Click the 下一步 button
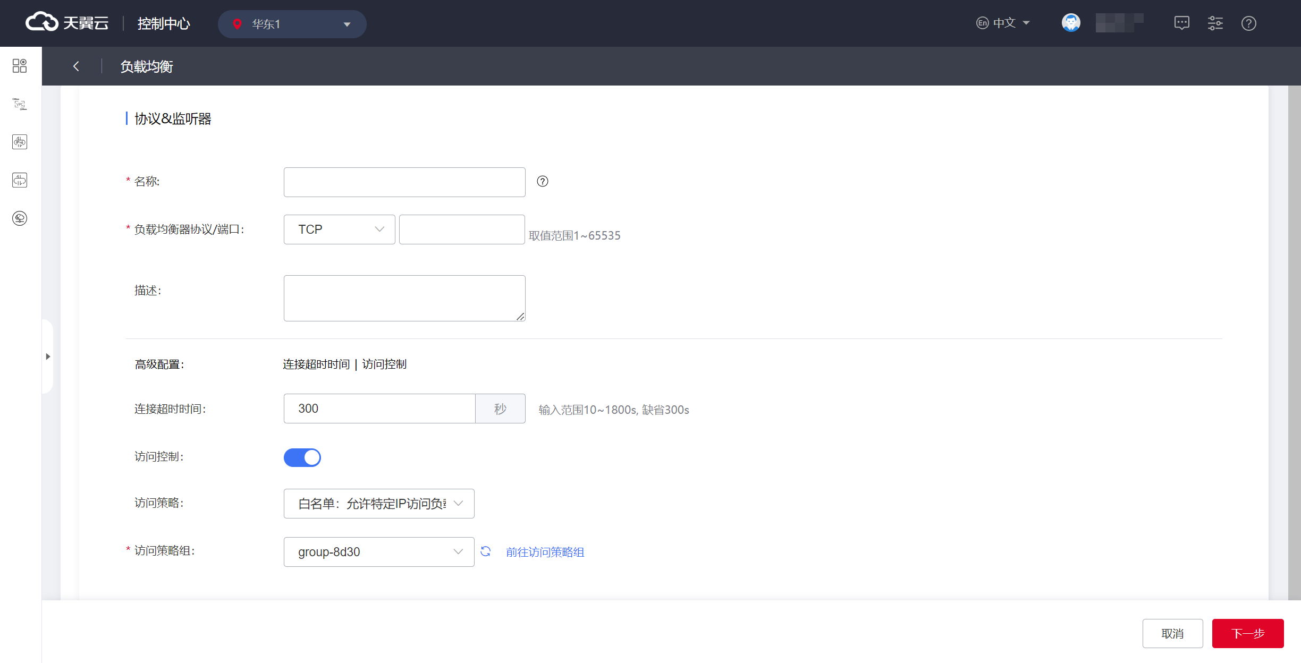 pos(1247,633)
